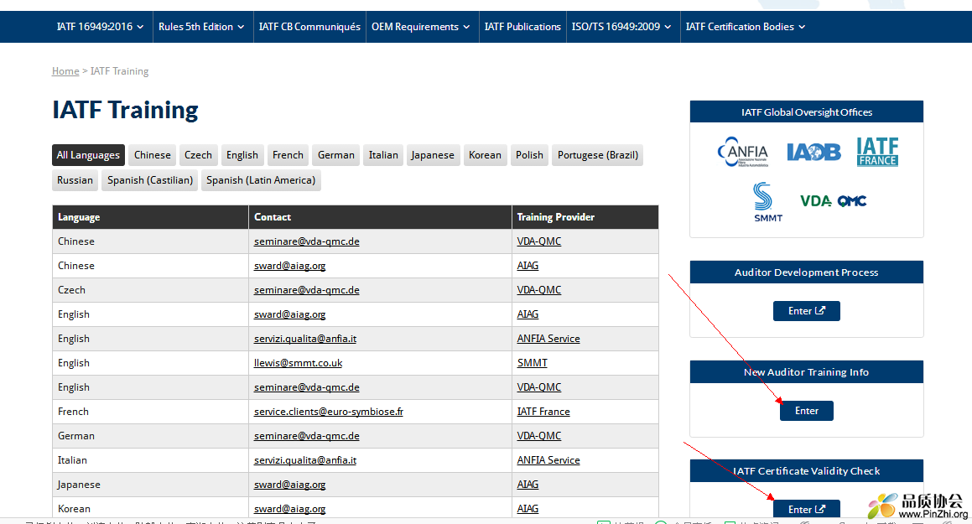Filter training by Italian
This screenshot has height=524, width=972.
pyautogui.click(x=384, y=155)
